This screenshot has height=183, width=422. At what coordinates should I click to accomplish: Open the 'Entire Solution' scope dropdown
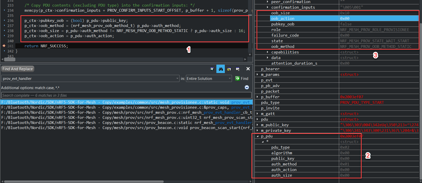click(230, 79)
